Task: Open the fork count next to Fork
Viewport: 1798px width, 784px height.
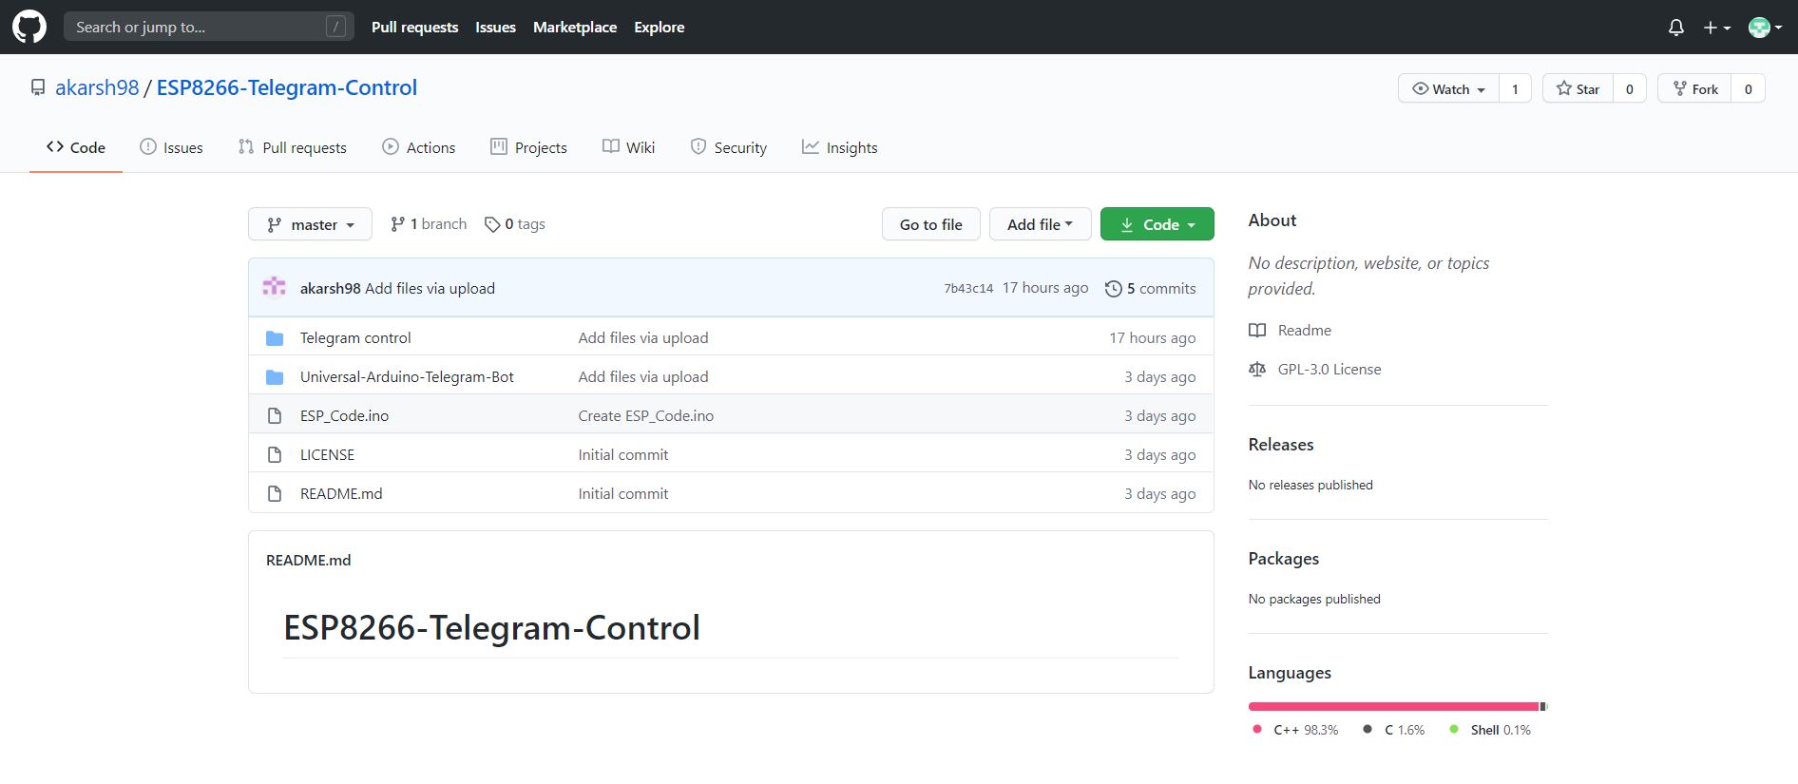Action: point(1748,88)
